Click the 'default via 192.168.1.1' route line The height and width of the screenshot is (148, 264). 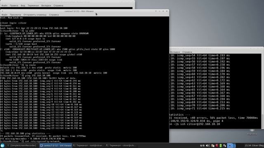click(38, 68)
